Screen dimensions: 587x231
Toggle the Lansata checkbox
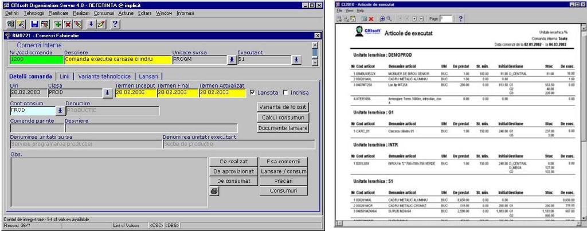coord(252,92)
